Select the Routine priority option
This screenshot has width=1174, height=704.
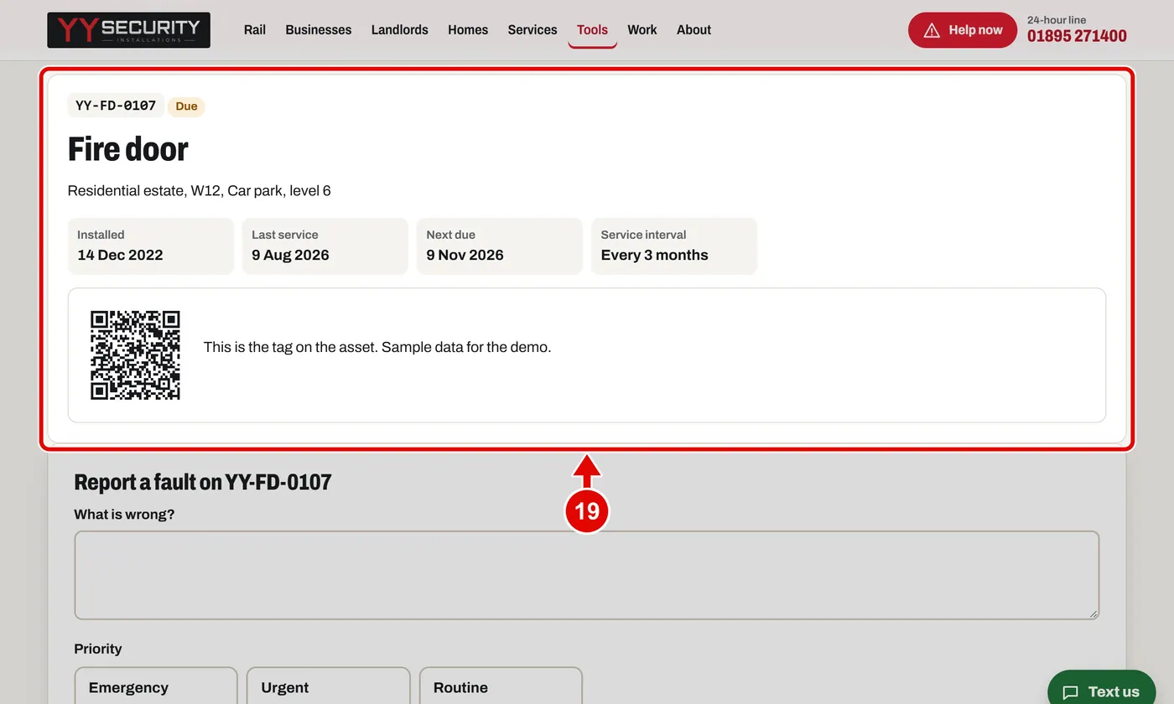(x=501, y=686)
